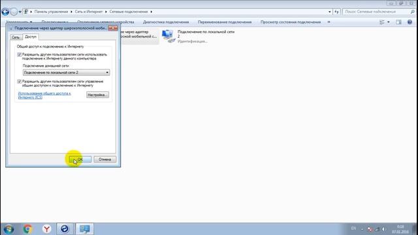Expand the arrow after 'Панель управления' breadcrumb
This screenshot has height=235, width=418.
pos(71,12)
